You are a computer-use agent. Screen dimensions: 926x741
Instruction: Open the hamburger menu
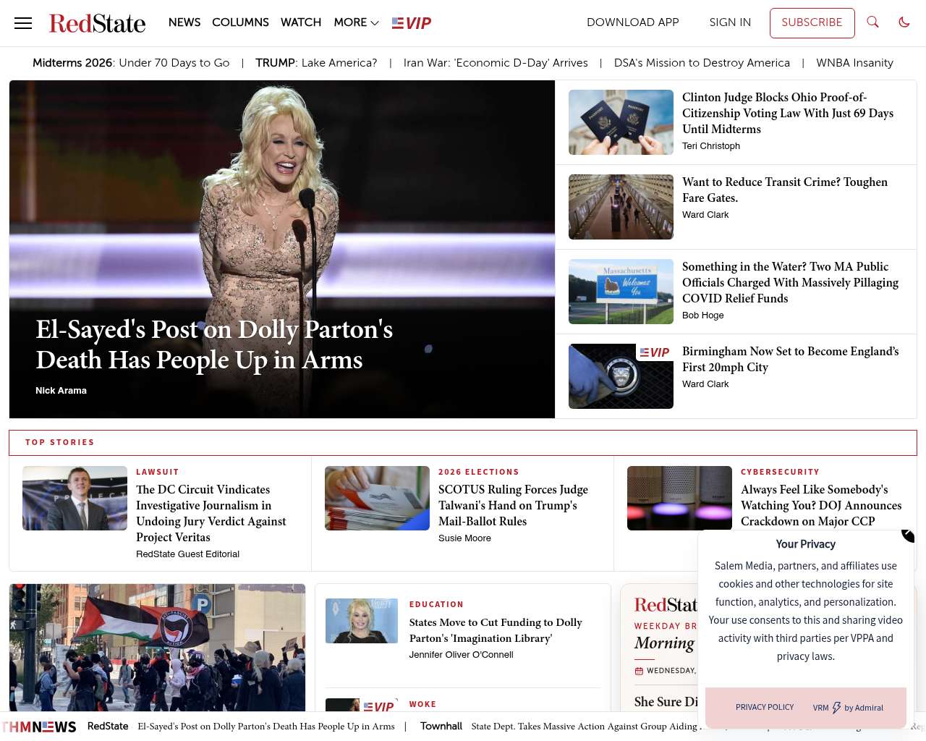coord(23,23)
